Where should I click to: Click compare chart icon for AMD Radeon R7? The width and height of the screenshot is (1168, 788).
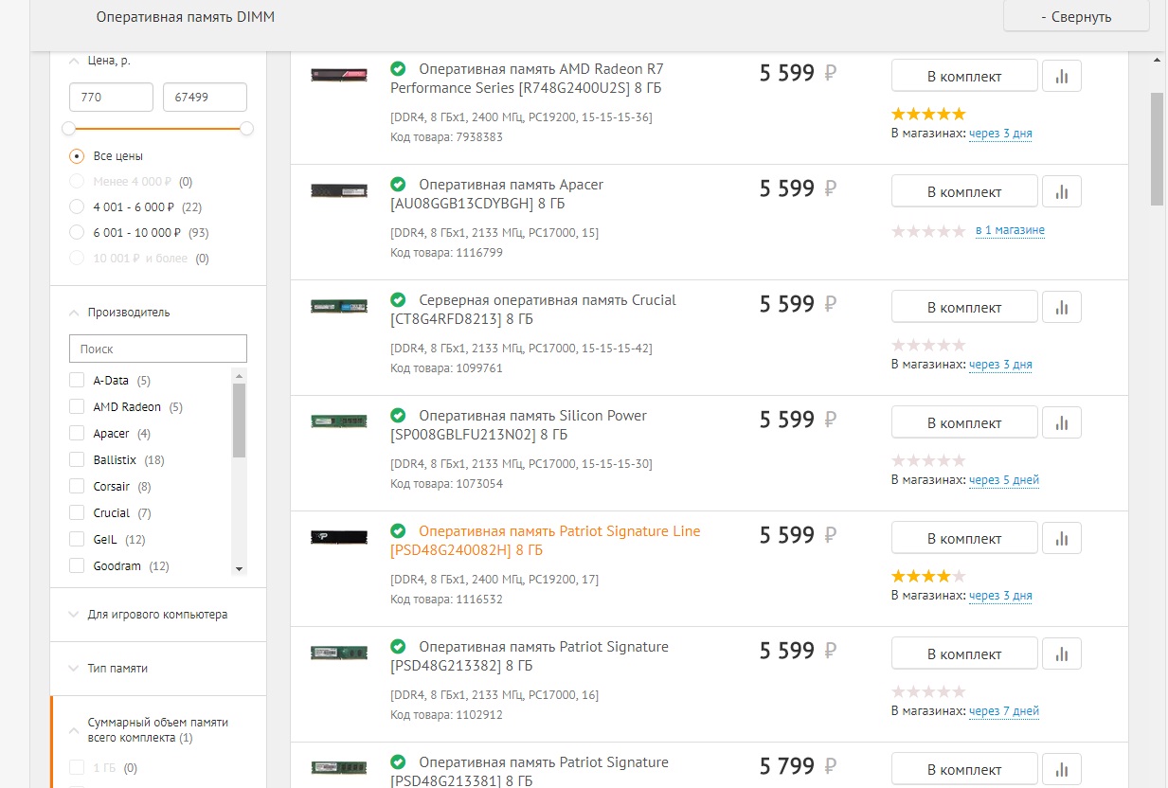coord(1062,77)
